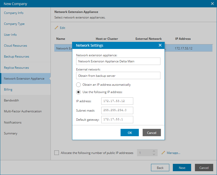Edit the Subnet mask field
This screenshot has height=175, width=217.
pyautogui.click(x=117, y=110)
